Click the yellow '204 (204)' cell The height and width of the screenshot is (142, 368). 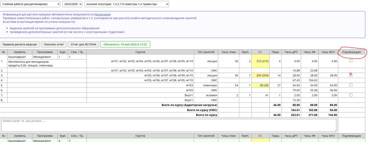[x=260, y=75]
